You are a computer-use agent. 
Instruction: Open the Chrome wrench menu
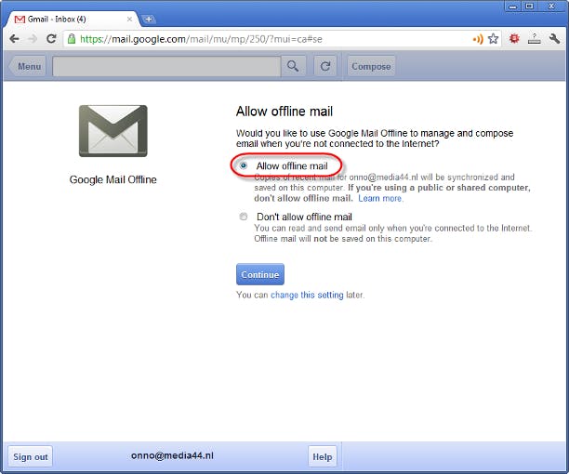coord(554,39)
